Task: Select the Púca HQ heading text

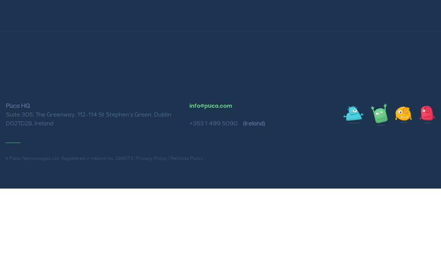Action: 18,106
